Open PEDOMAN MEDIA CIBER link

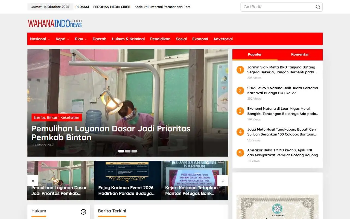112,7
